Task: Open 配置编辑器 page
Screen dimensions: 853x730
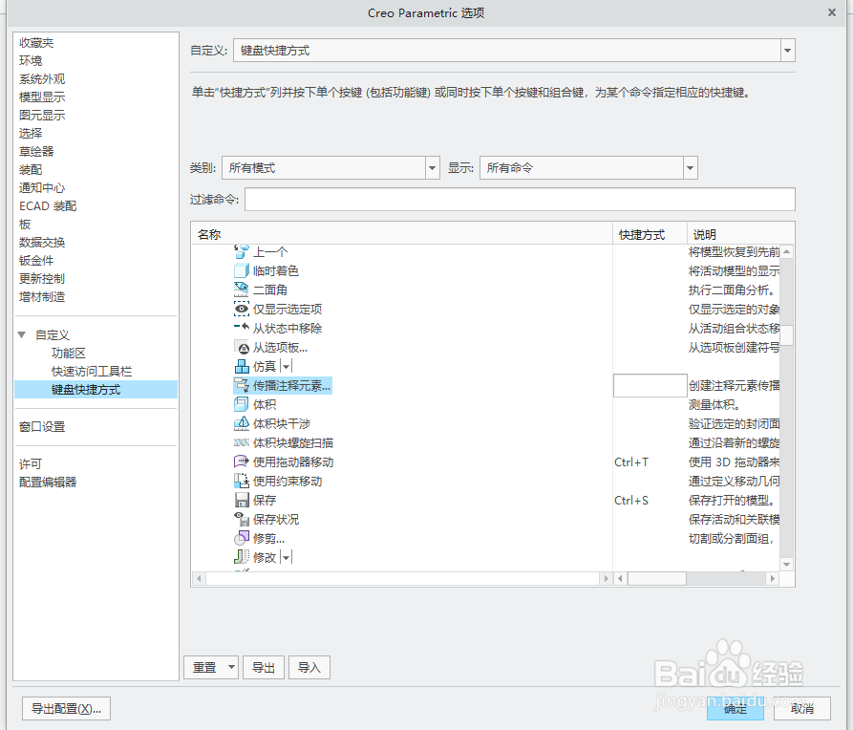Action: click(48, 482)
